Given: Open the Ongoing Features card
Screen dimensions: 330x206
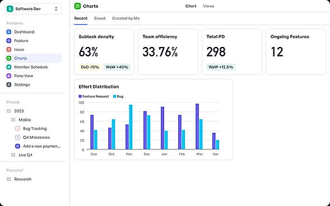Looking at the screenshot, I should coord(296,52).
